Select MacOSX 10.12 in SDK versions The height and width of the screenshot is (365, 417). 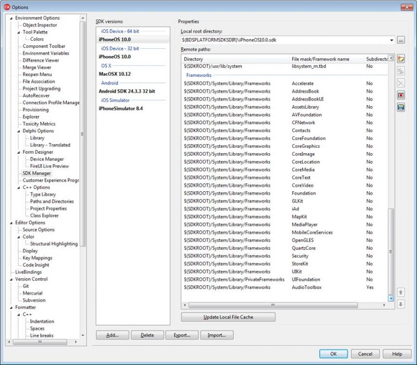[115, 74]
